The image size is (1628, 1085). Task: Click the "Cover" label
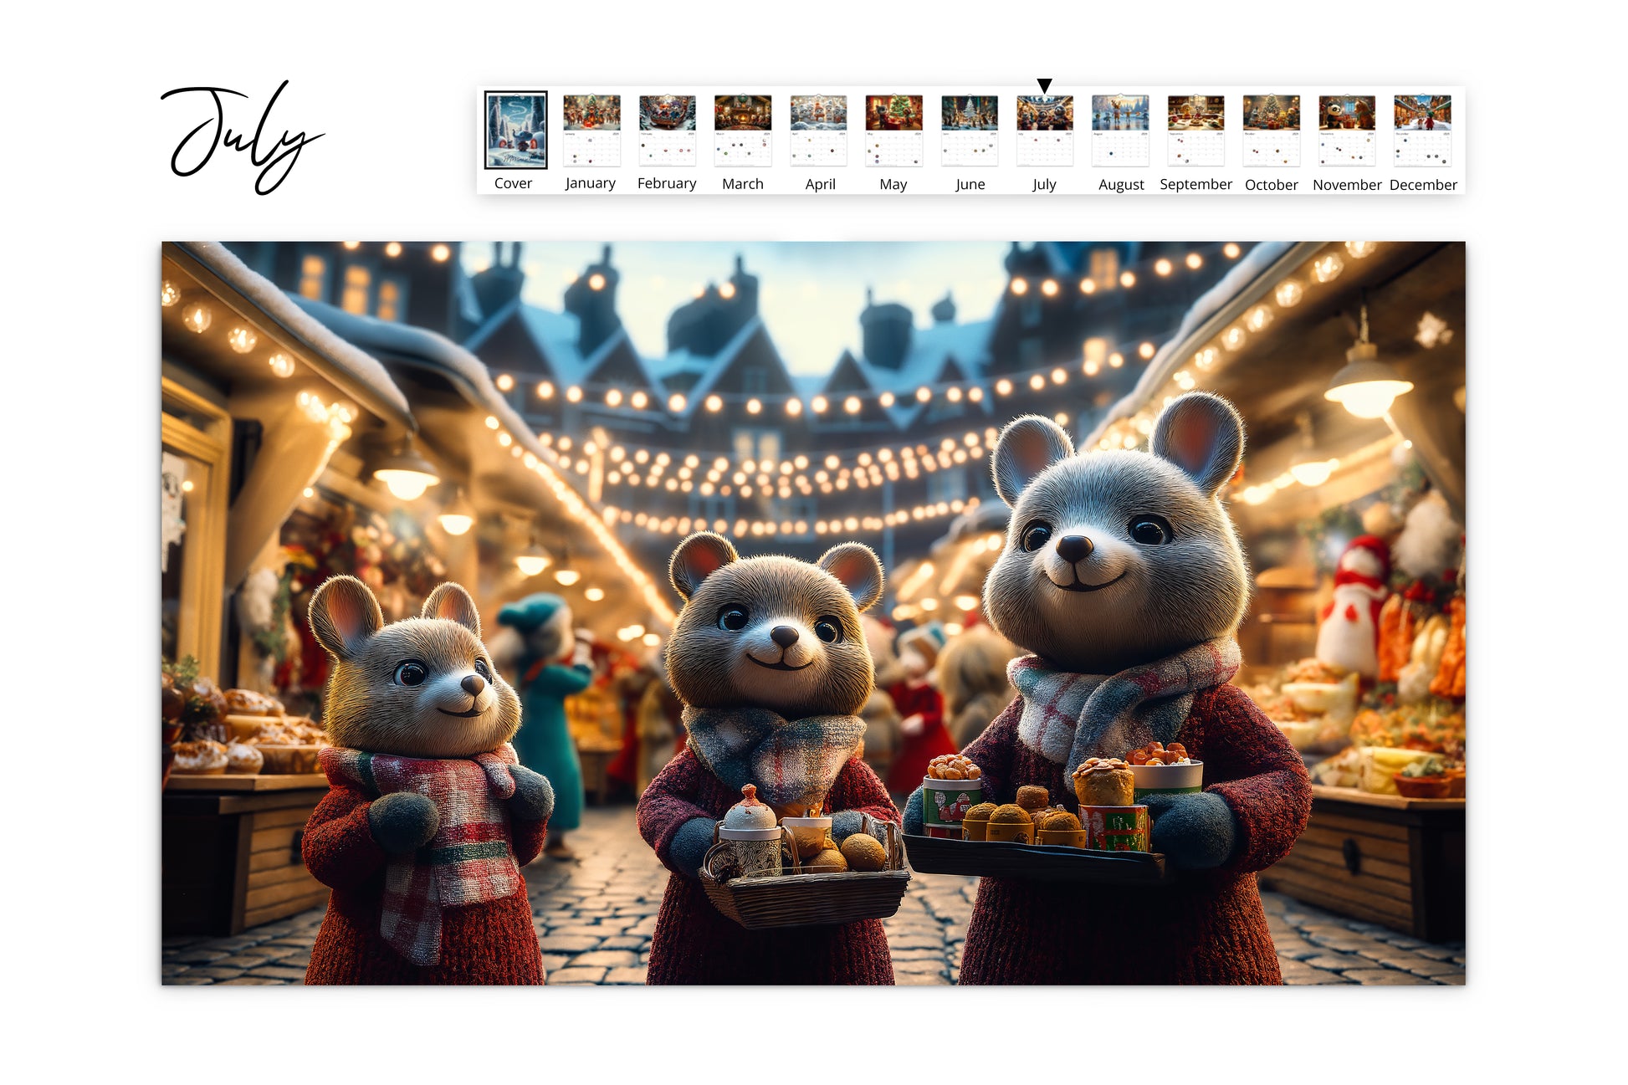(513, 183)
